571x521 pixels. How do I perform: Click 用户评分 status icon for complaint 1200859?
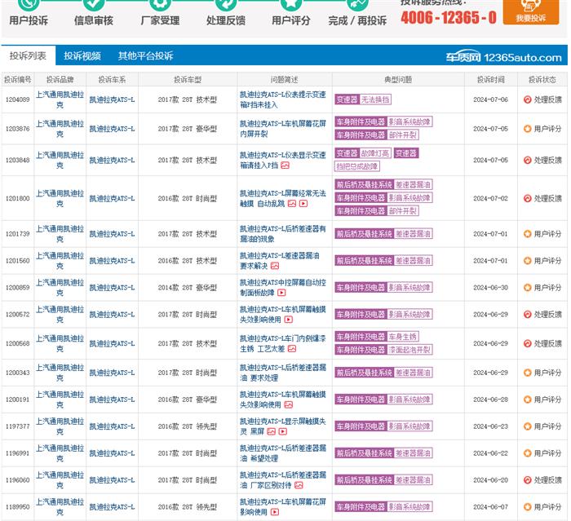(x=527, y=288)
